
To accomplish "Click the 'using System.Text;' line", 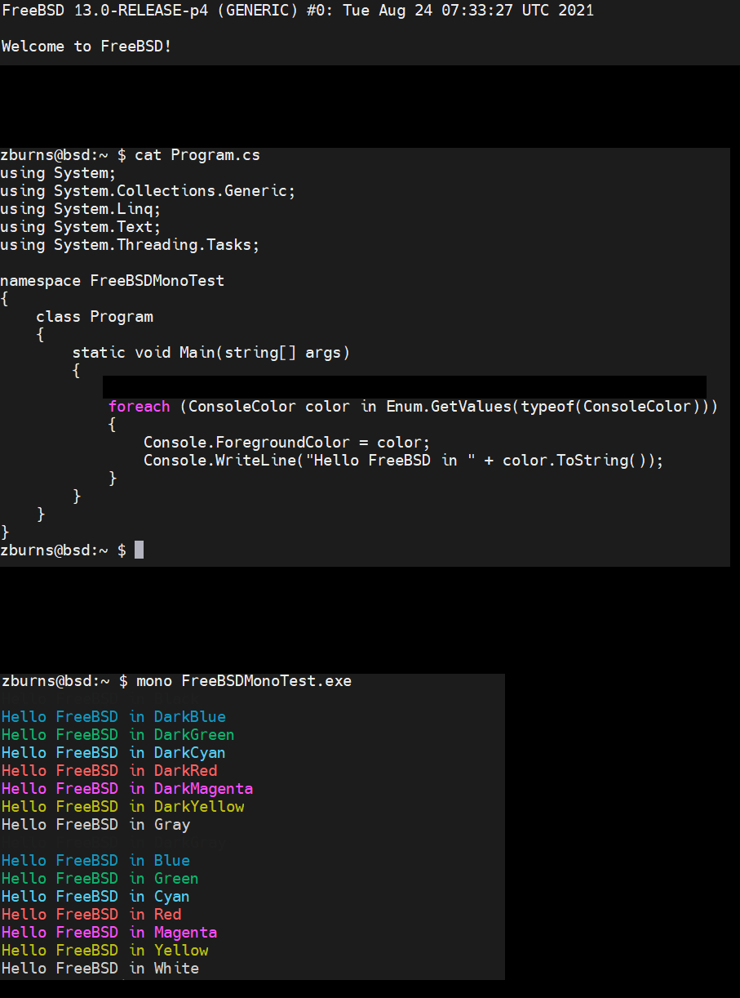I will pos(81,227).
